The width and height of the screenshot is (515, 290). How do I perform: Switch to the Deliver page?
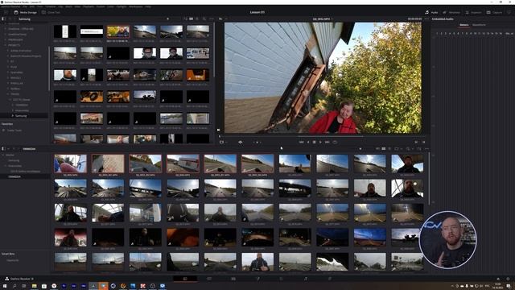pos(330,279)
